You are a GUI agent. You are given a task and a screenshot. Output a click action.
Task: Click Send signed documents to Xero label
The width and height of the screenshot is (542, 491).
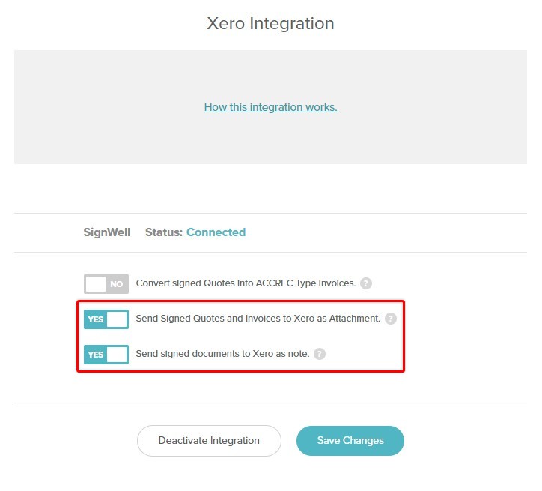222,354
